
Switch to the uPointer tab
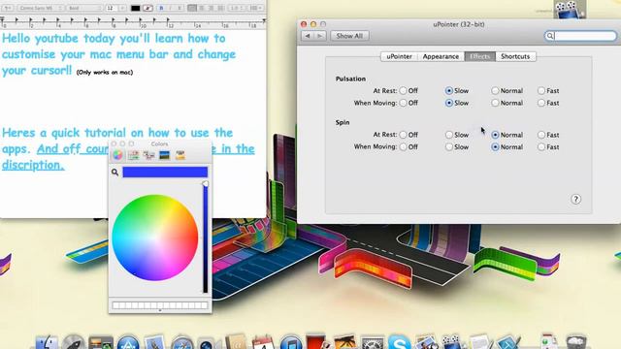click(x=399, y=56)
